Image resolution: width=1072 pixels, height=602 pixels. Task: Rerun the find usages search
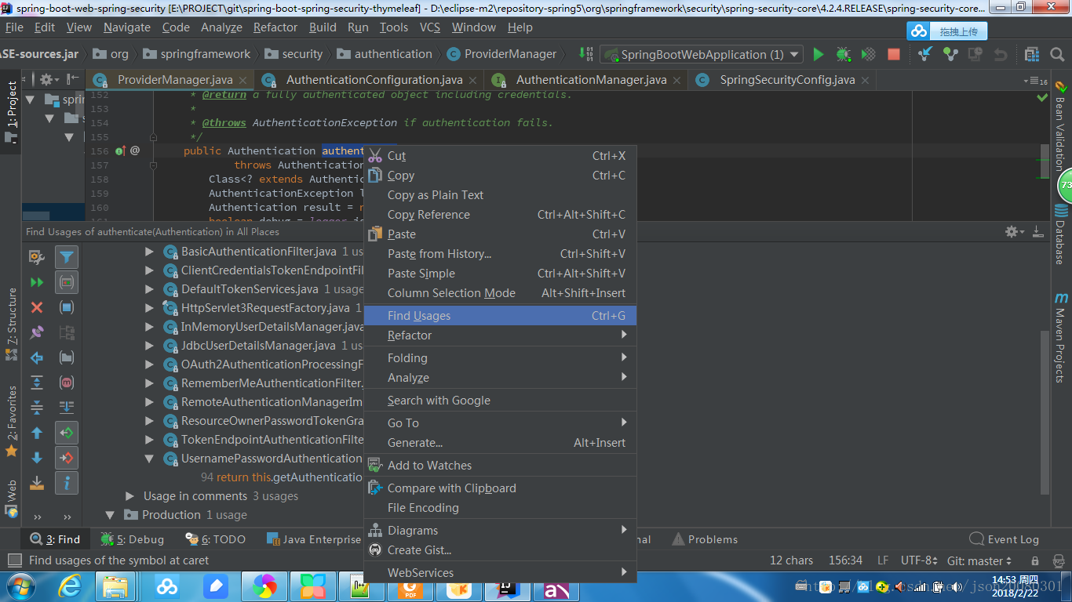(x=37, y=281)
